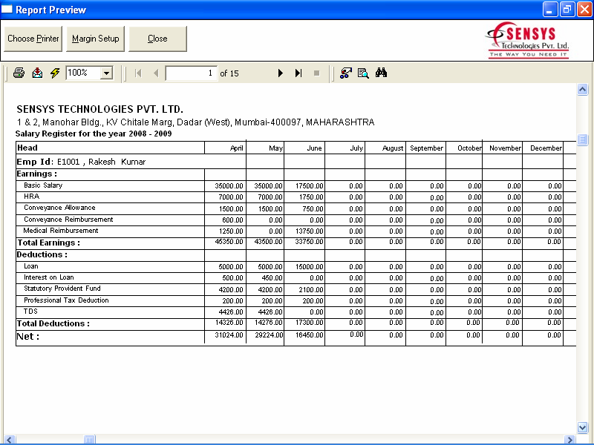Click April total earnings 45350.00
The width and height of the screenshot is (594, 445).
pyautogui.click(x=229, y=242)
